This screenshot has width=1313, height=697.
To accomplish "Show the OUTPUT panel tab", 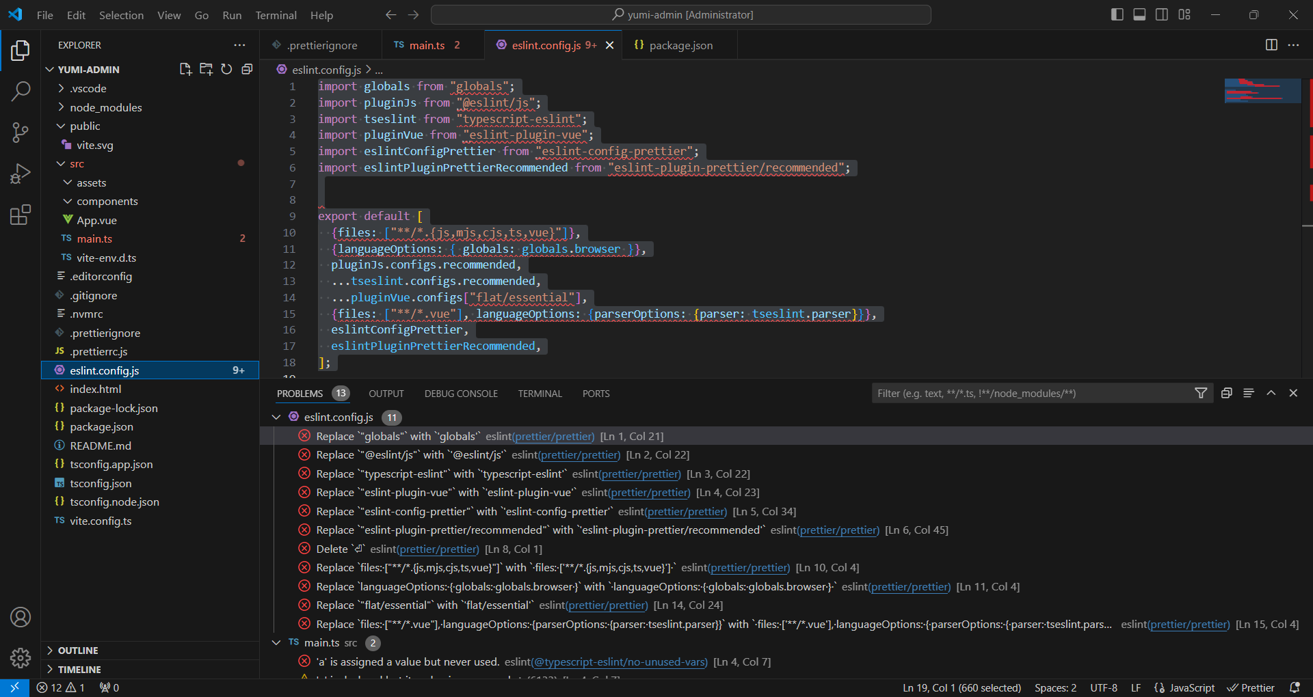I will pyautogui.click(x=386, y=394).
